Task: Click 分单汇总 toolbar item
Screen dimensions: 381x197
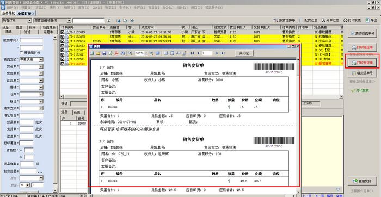Action: tap(330, 20)
